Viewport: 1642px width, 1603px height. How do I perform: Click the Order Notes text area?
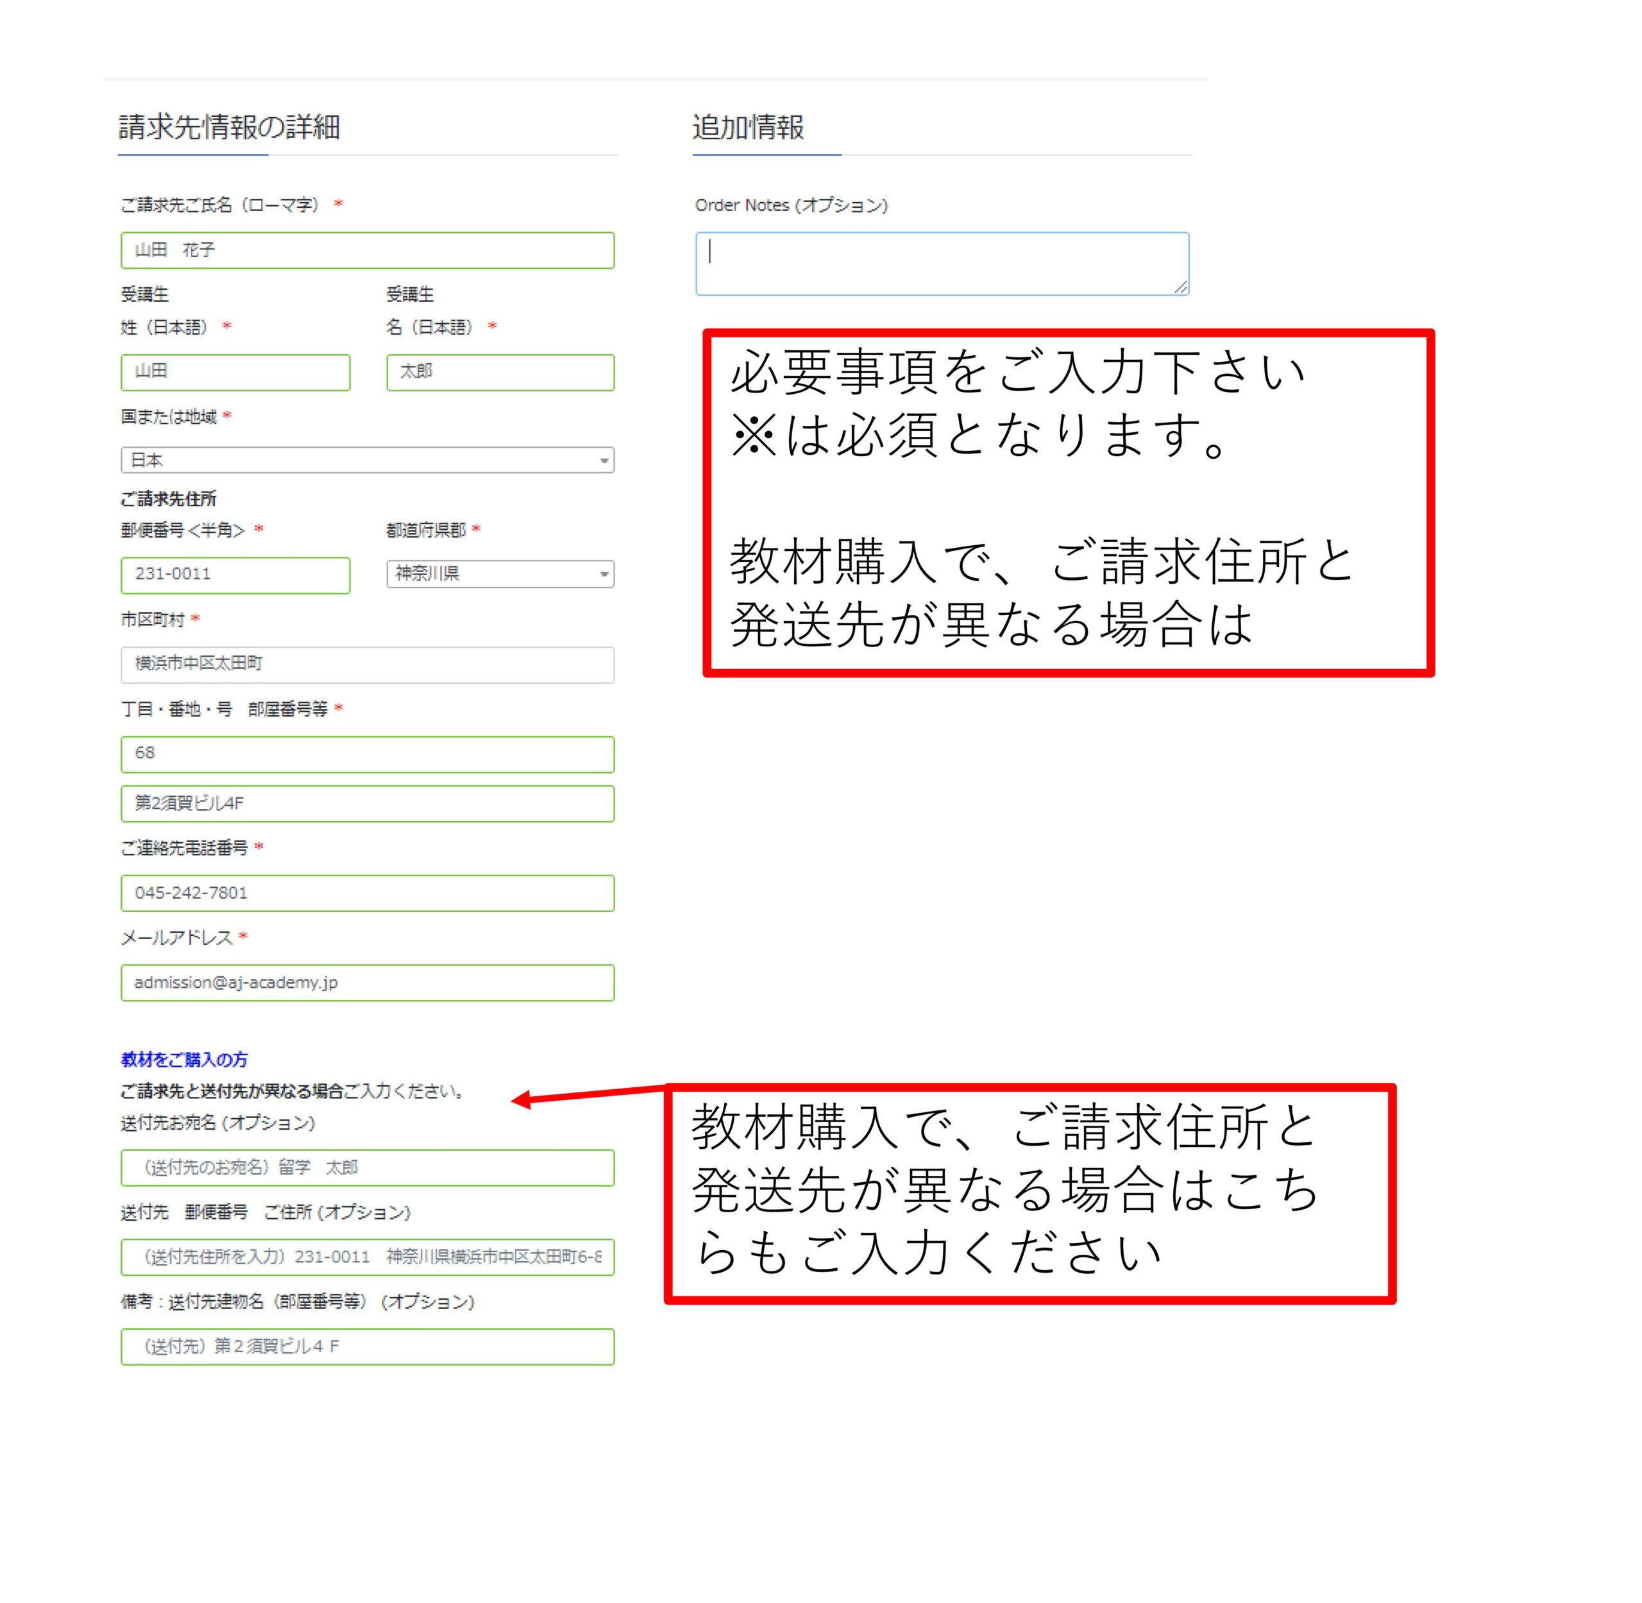pos(942,264)
